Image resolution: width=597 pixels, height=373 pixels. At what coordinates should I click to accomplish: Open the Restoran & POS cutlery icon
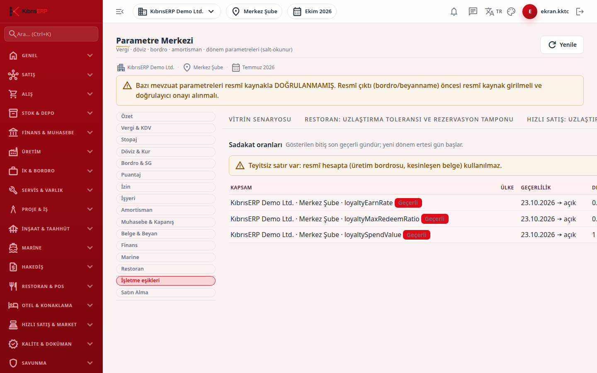click(x=13, y=286)
